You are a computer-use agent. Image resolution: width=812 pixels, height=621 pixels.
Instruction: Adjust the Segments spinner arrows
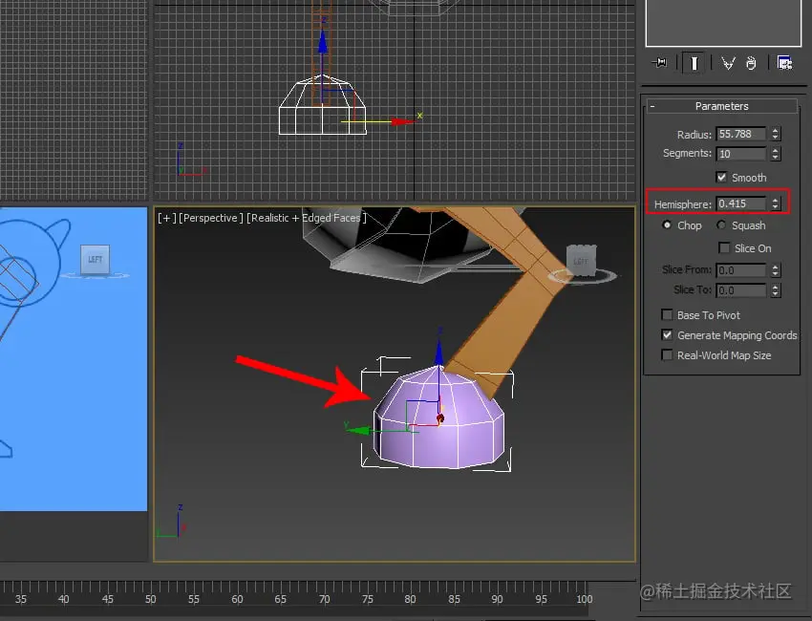(x=776, y=154)
